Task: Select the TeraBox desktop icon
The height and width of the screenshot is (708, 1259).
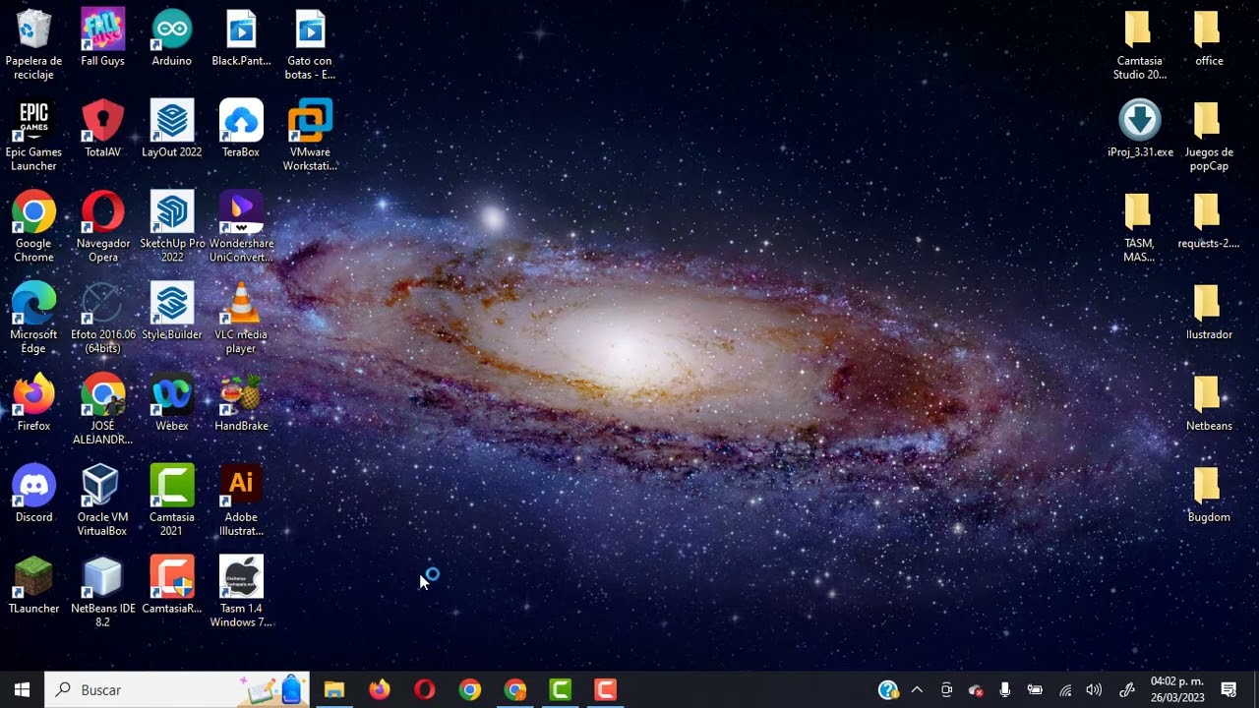Action: click(241, 130)
